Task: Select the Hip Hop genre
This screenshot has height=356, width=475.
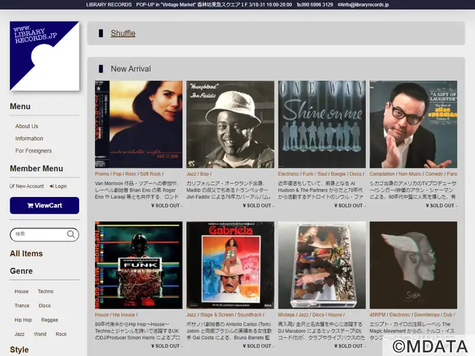Action: pyautogui.click(x=23, y=320)
